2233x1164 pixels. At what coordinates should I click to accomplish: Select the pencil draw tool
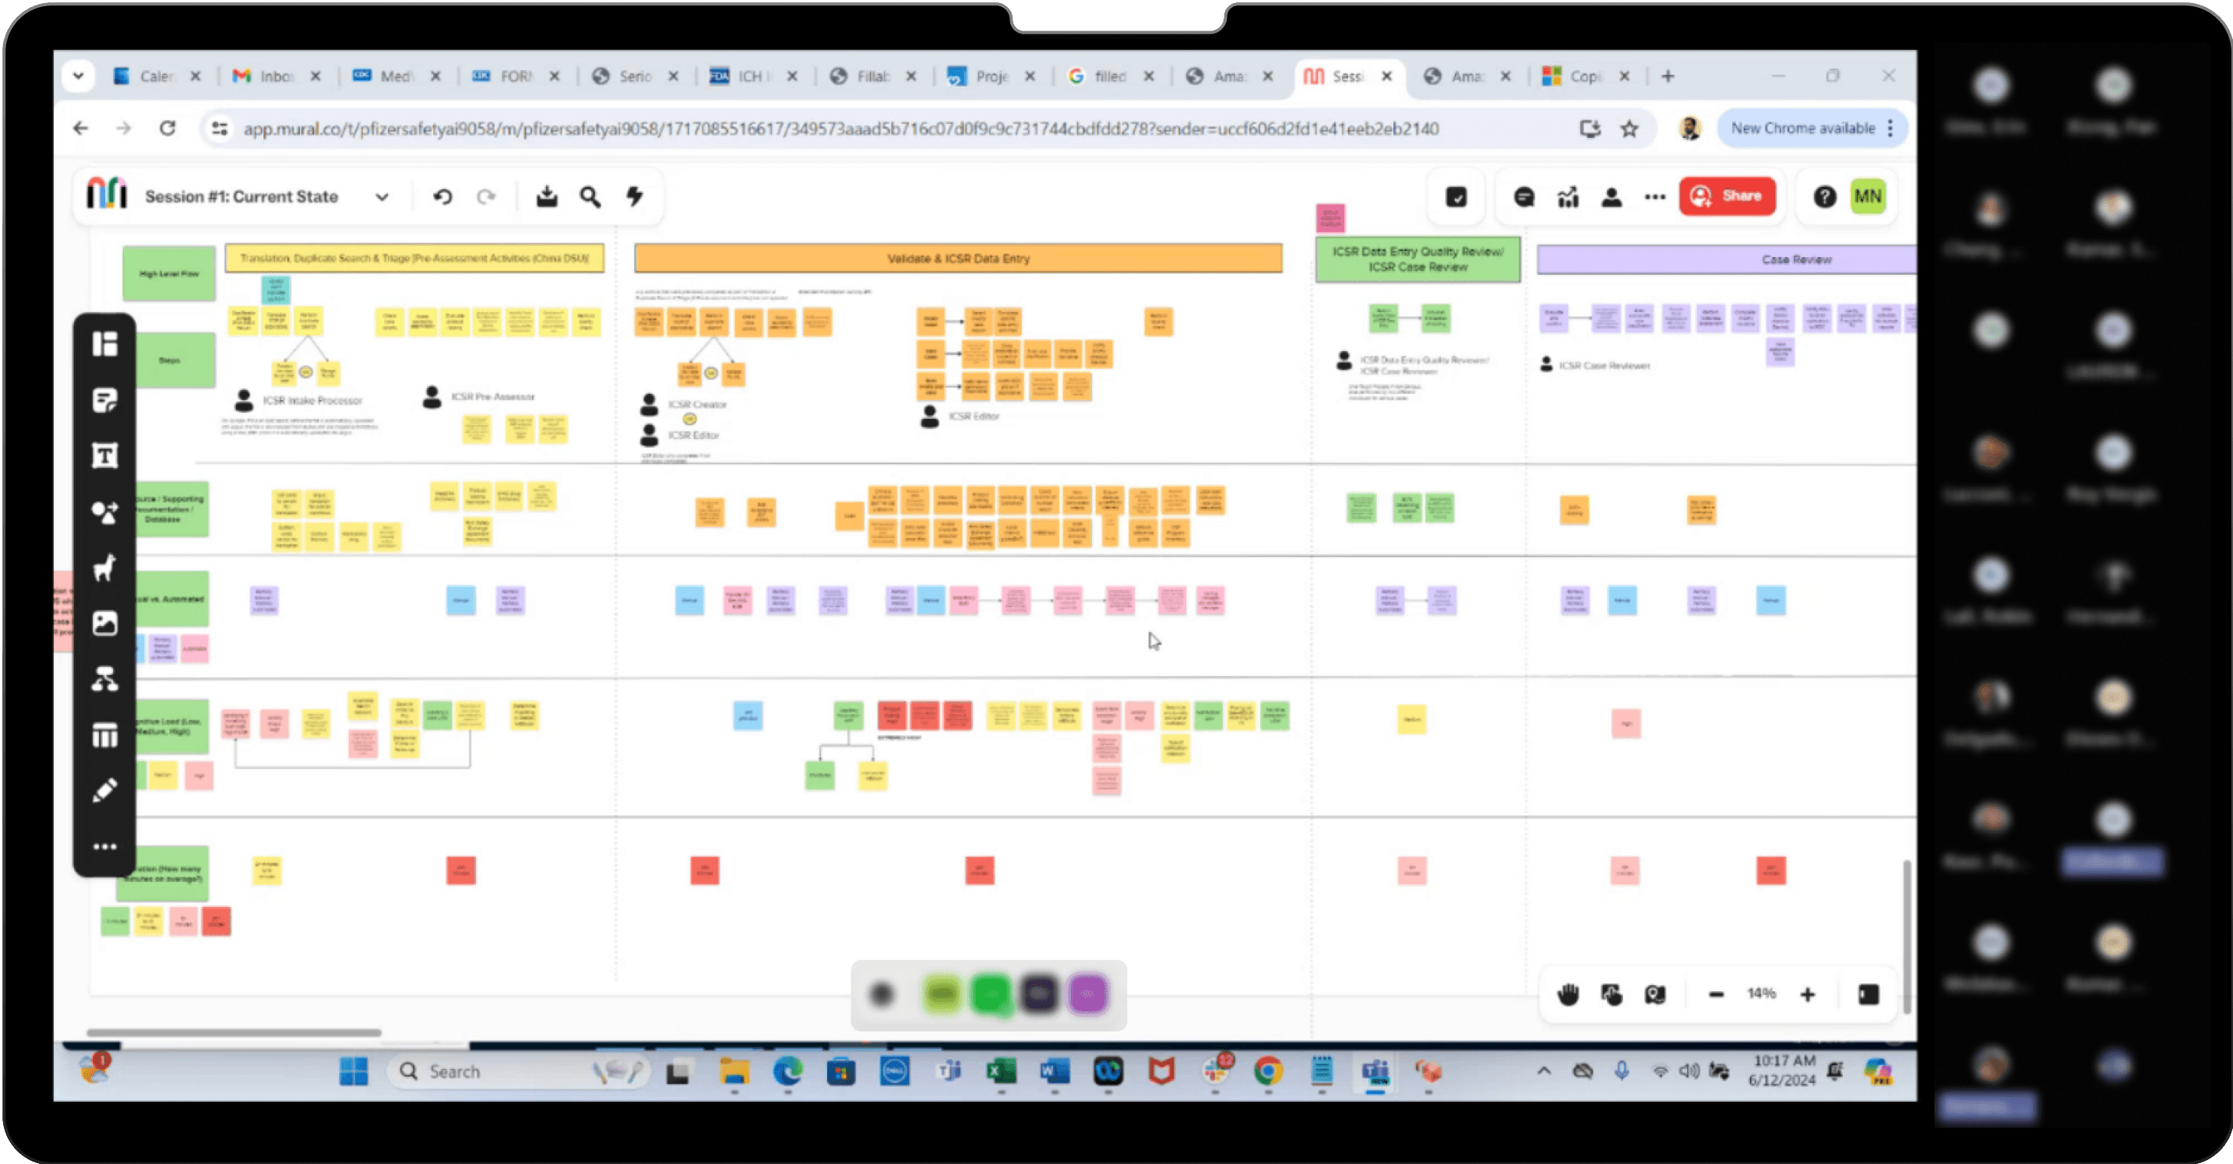point(105,790)
